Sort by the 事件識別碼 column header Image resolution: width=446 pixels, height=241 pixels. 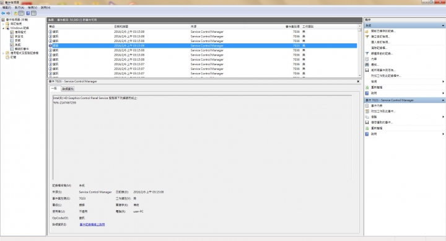coord(273,27)
